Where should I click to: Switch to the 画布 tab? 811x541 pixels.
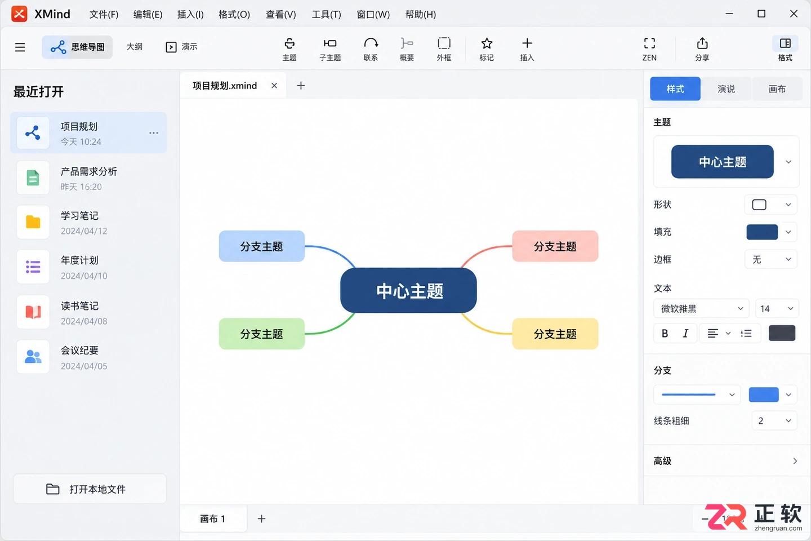(x=777, y=89)
